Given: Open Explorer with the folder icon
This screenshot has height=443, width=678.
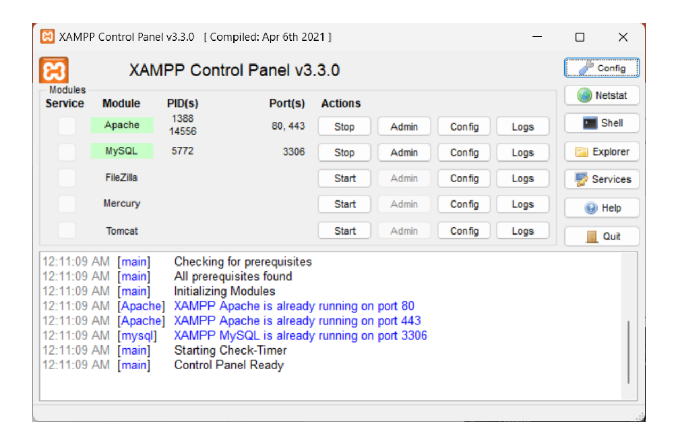Looking at the screenshot, I should (x=601, y=152).
